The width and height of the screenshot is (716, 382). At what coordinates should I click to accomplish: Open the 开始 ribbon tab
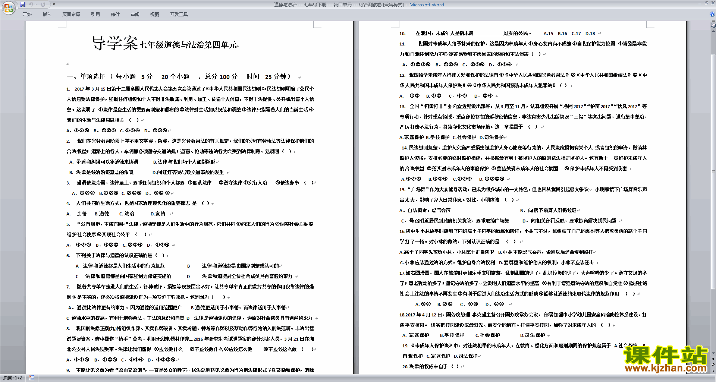[x=27, y=15]
